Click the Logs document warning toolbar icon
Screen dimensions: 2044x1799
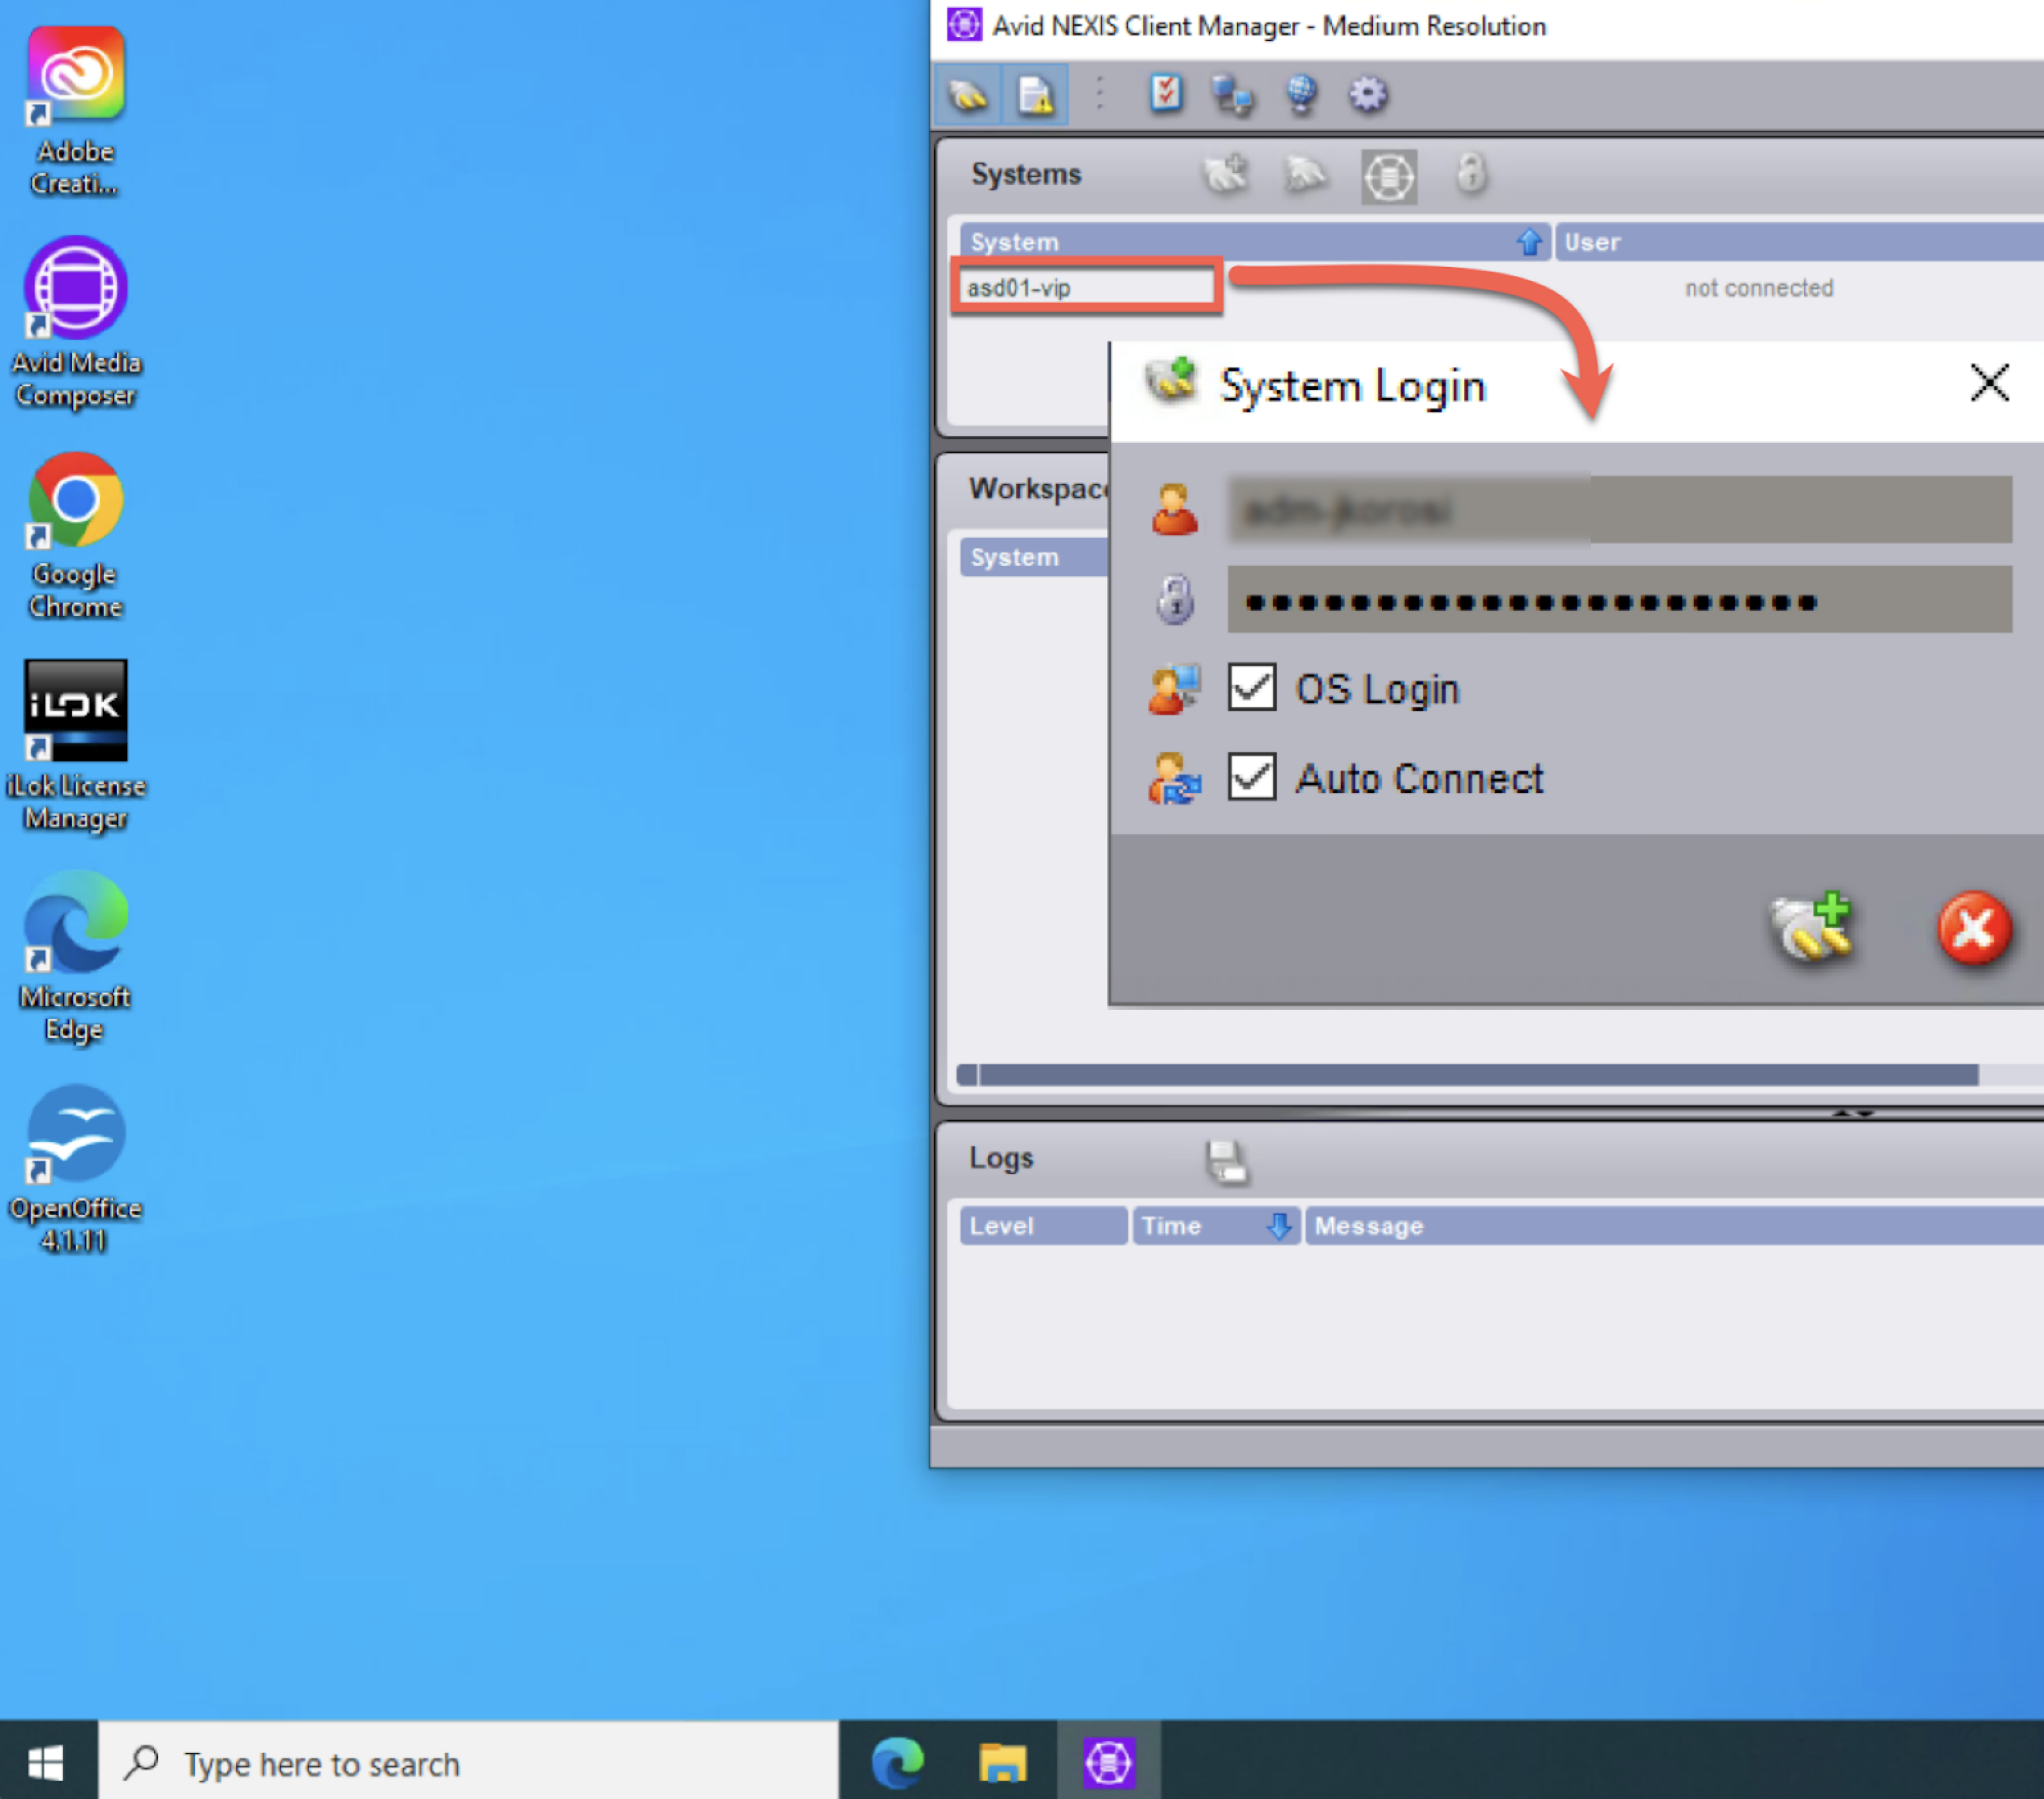[x=1035, y=96]
